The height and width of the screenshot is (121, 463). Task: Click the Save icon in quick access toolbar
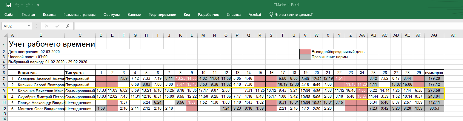point(8,5)
